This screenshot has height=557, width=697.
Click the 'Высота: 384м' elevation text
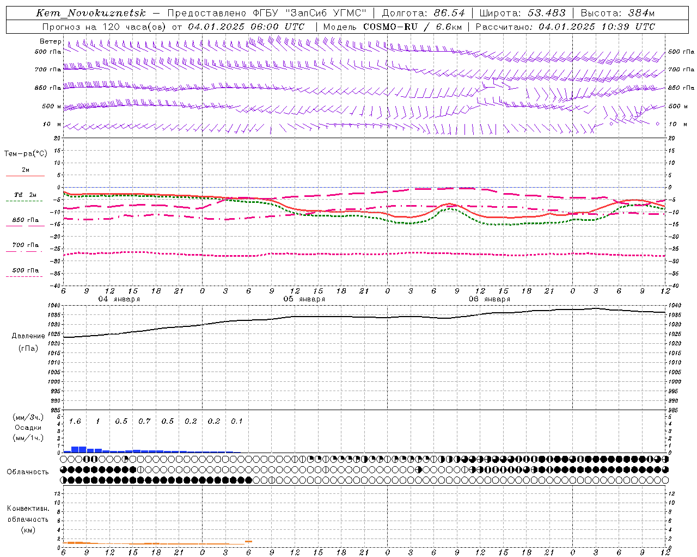617,13
